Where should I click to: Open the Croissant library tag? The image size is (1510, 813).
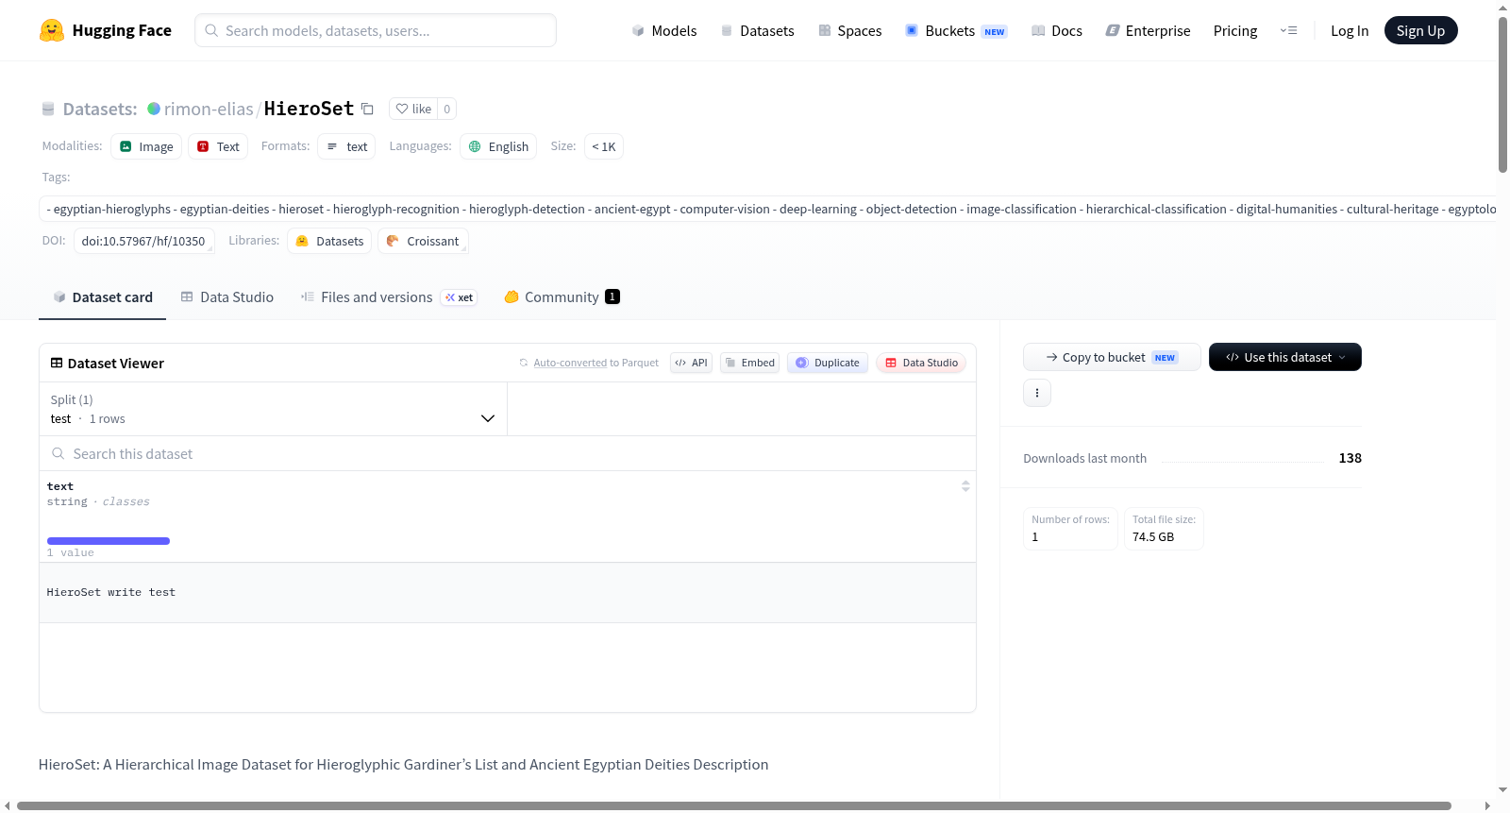pyautogui.click(x=423, y=241)
